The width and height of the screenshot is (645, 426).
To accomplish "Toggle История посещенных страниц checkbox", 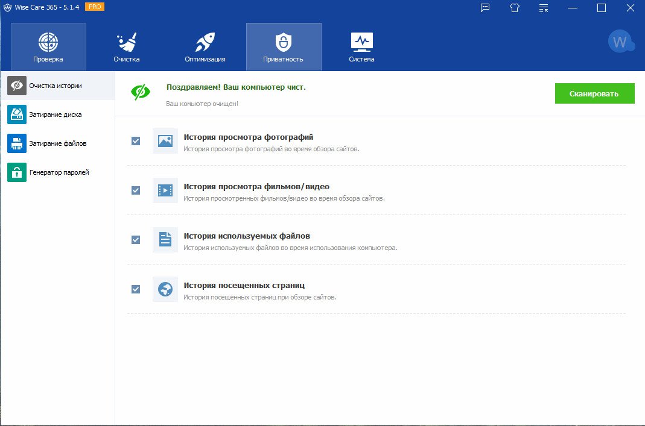I will click(x=136, y=289).
